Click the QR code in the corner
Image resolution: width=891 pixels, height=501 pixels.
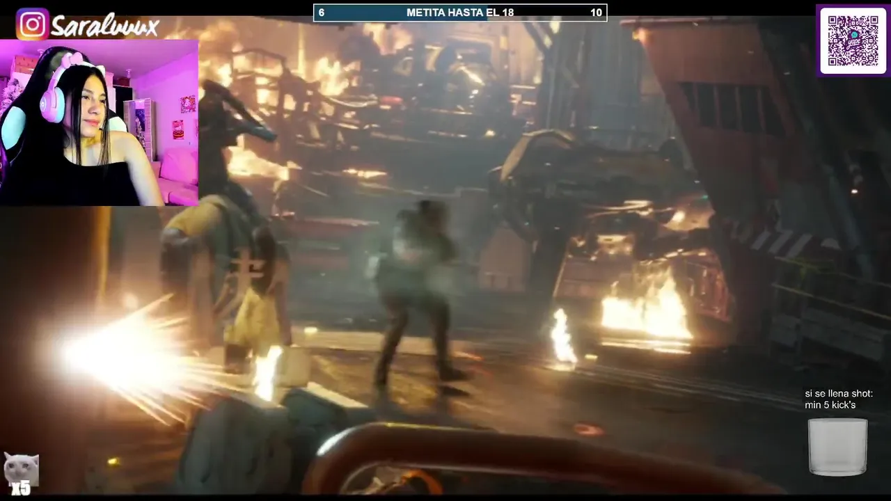tap(853, 40)
